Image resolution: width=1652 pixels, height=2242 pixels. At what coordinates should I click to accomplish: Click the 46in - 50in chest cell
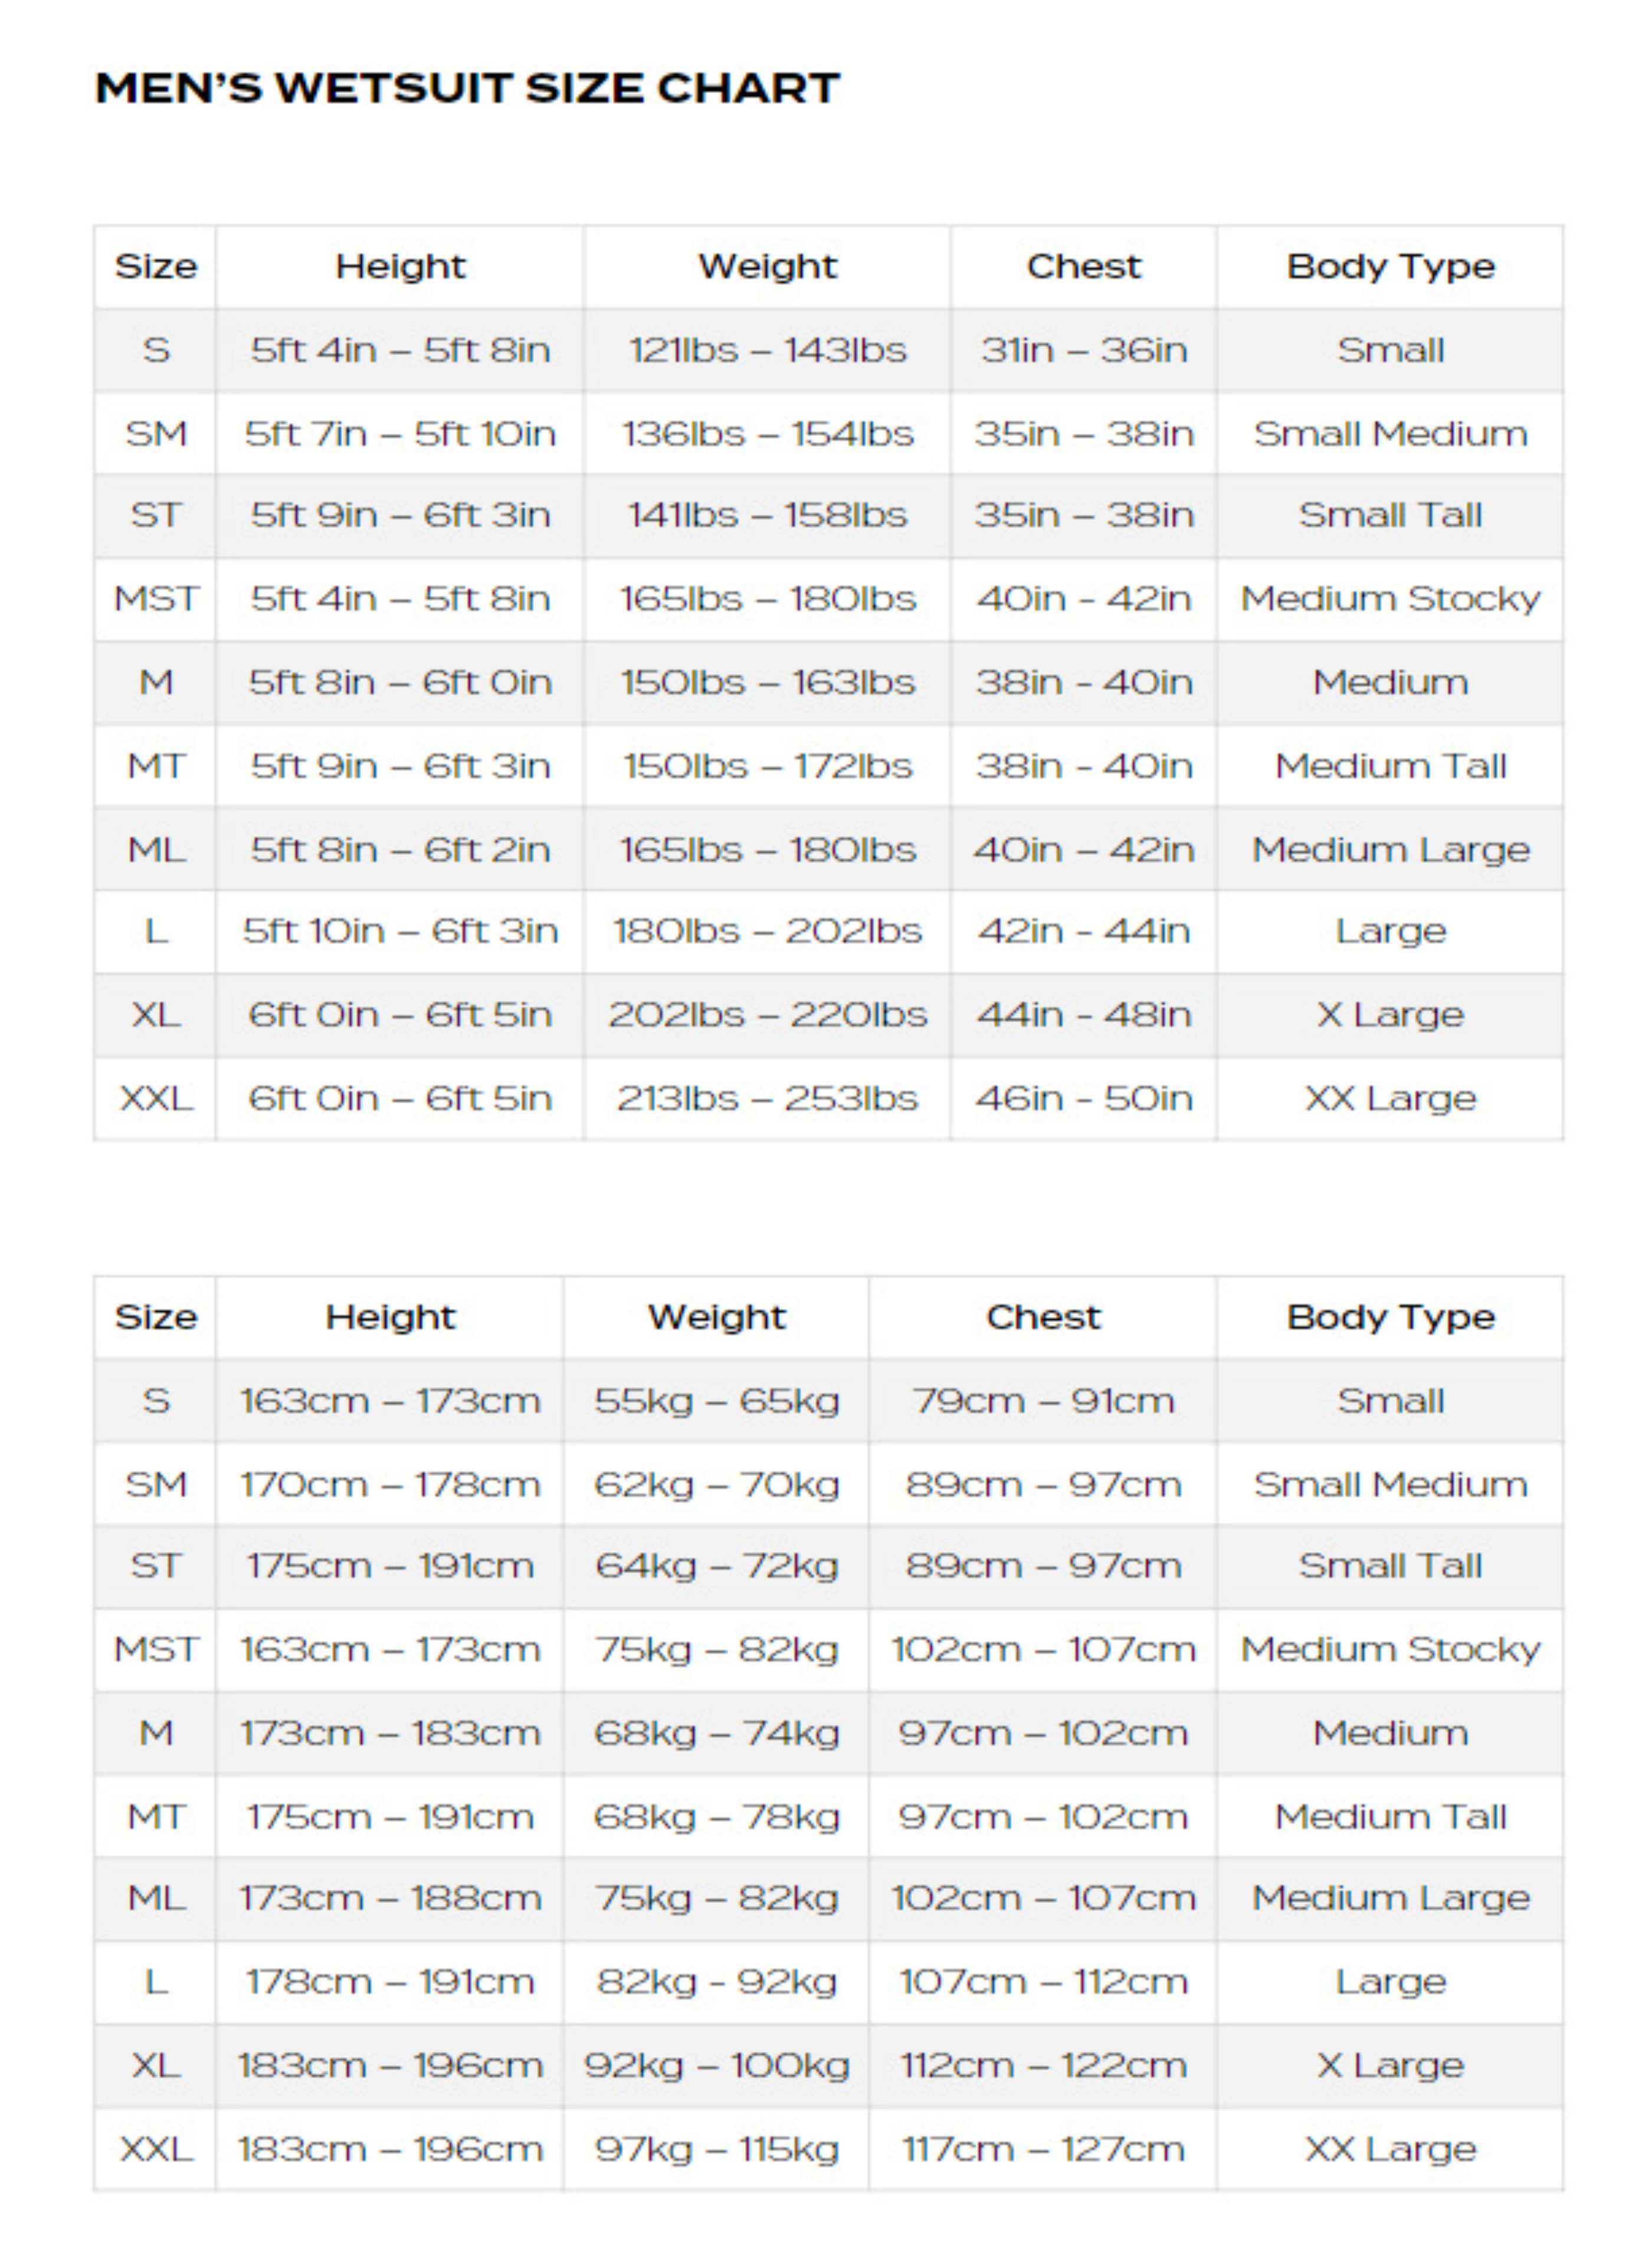(1083, 1098)
